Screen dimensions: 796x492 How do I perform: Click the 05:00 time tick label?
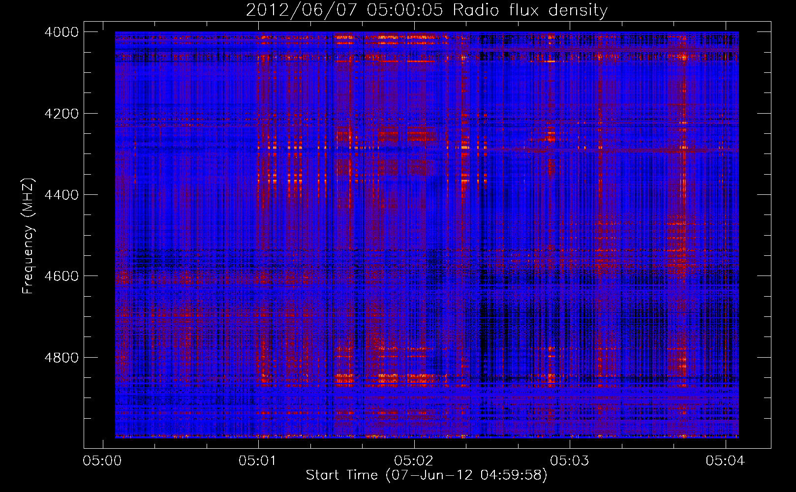tap(102, 461)
